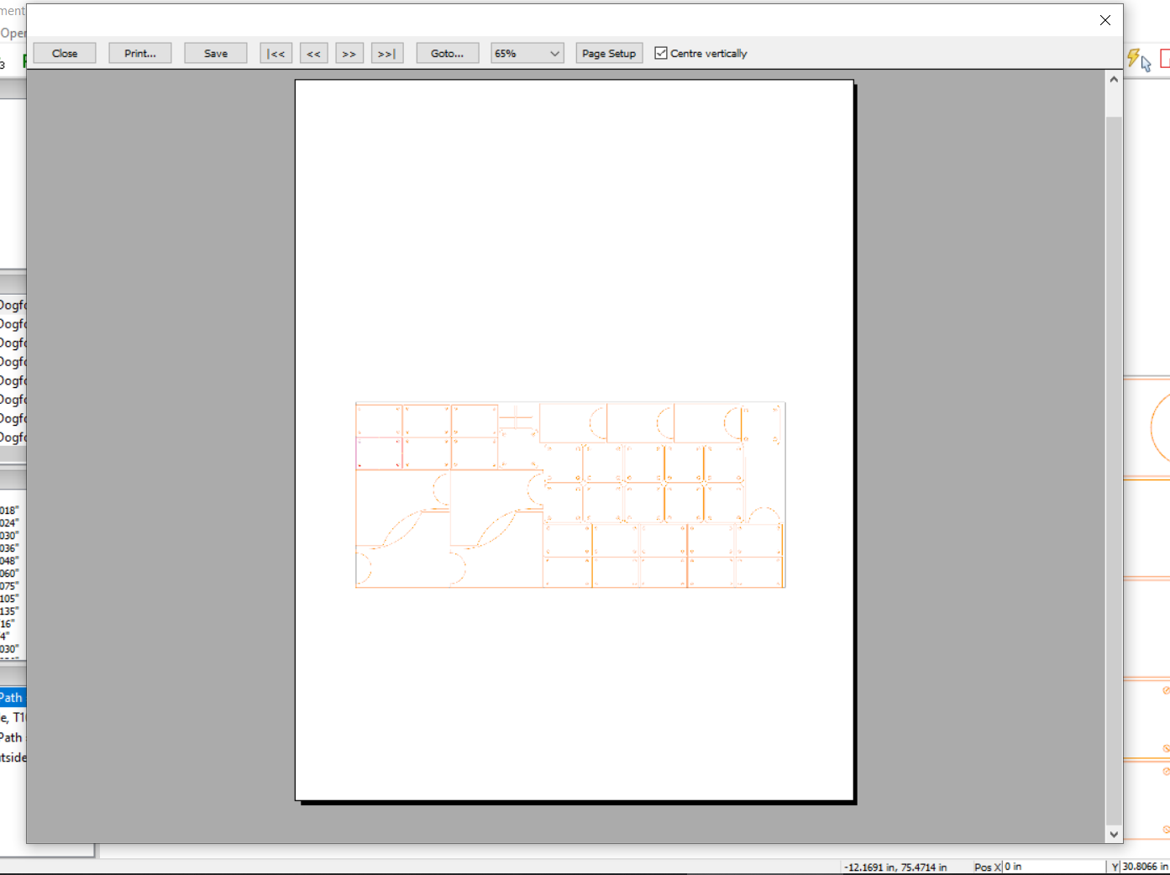The height and width of the screenshot is (875, 1170).
Task: Select the 048" entry in background list
Action: coord(10,560)
